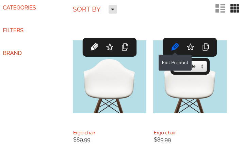Duplicate the first Ergo chair product
The image size is (243, 151).
(x=125, y=47)
